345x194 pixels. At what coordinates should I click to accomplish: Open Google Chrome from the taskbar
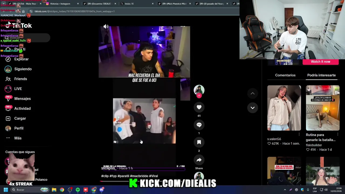[62, 190]
